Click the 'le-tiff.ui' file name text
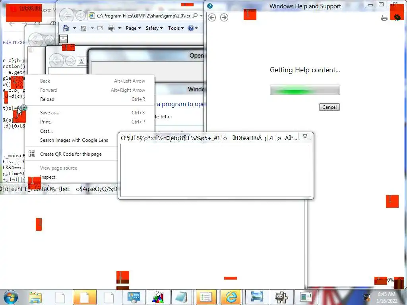 [163, 117]
